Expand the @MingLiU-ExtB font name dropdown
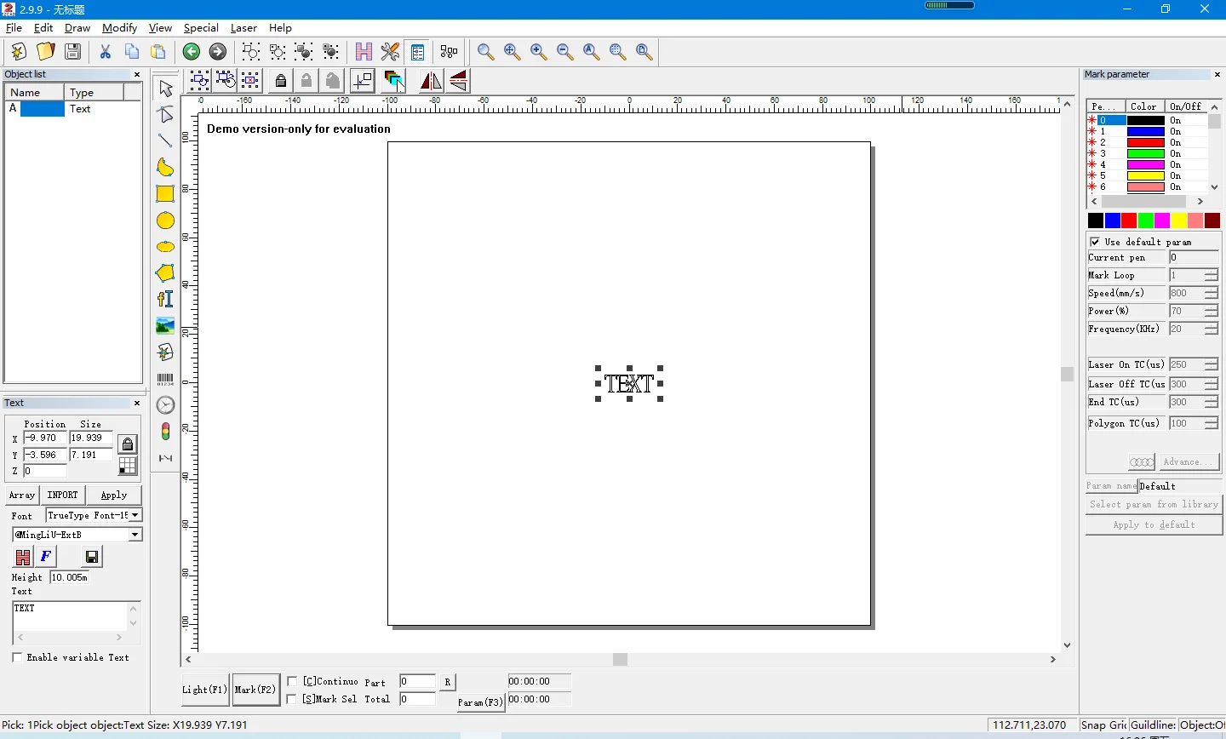 [x=135, y=535]
